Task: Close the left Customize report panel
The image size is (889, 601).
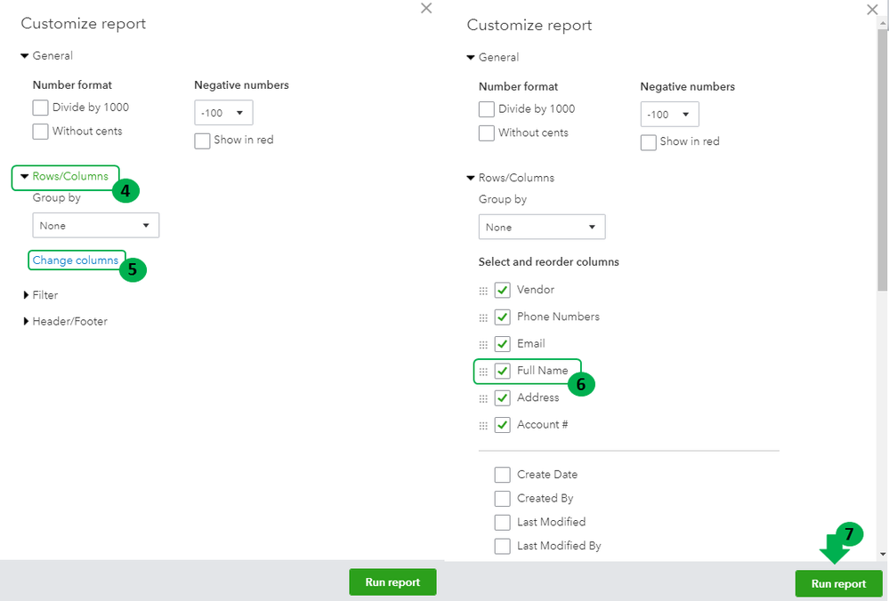Action: (x=426, y=8)
